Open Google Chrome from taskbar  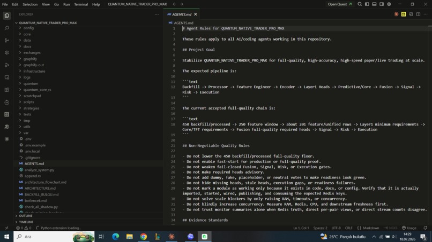pyautogui.click(x=144, y=237)
